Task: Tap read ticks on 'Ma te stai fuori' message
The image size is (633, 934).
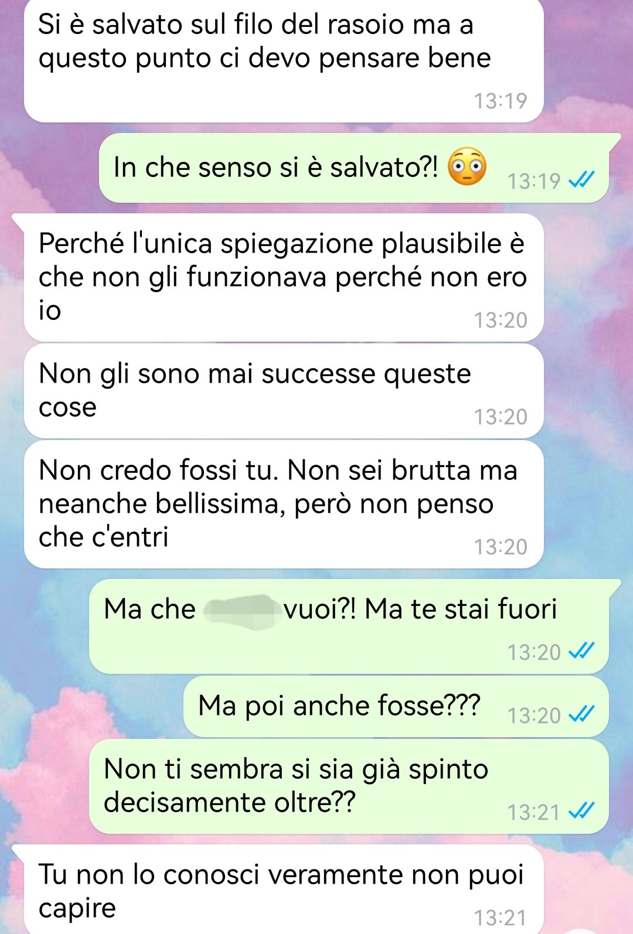Action: pos(581,651)
